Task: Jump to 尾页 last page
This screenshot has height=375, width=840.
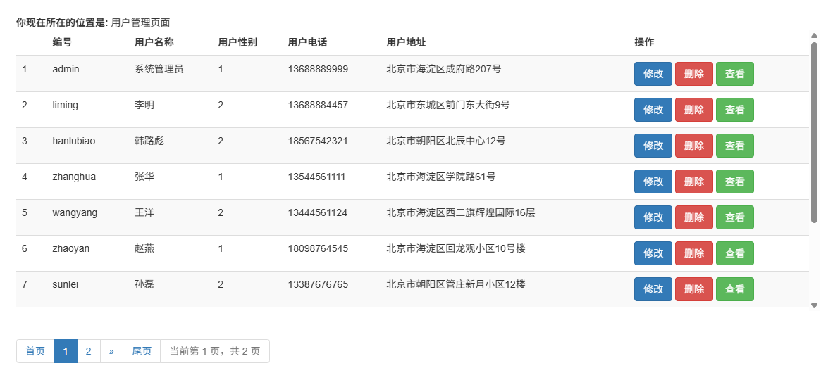Action: pos(142,351)
